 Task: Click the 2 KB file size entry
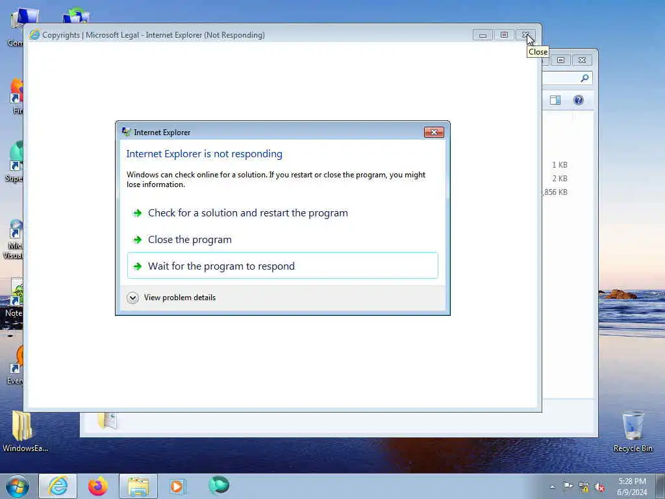[x=559, y=179]
